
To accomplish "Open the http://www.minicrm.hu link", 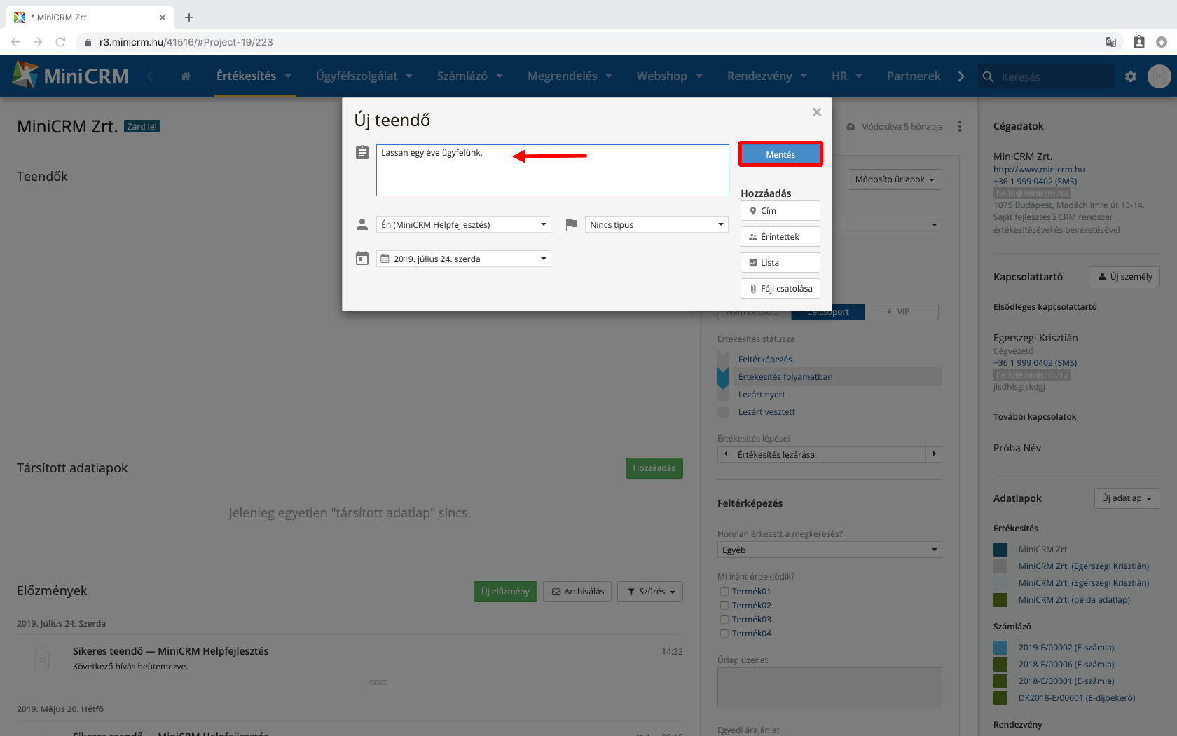I will 1039,170.
